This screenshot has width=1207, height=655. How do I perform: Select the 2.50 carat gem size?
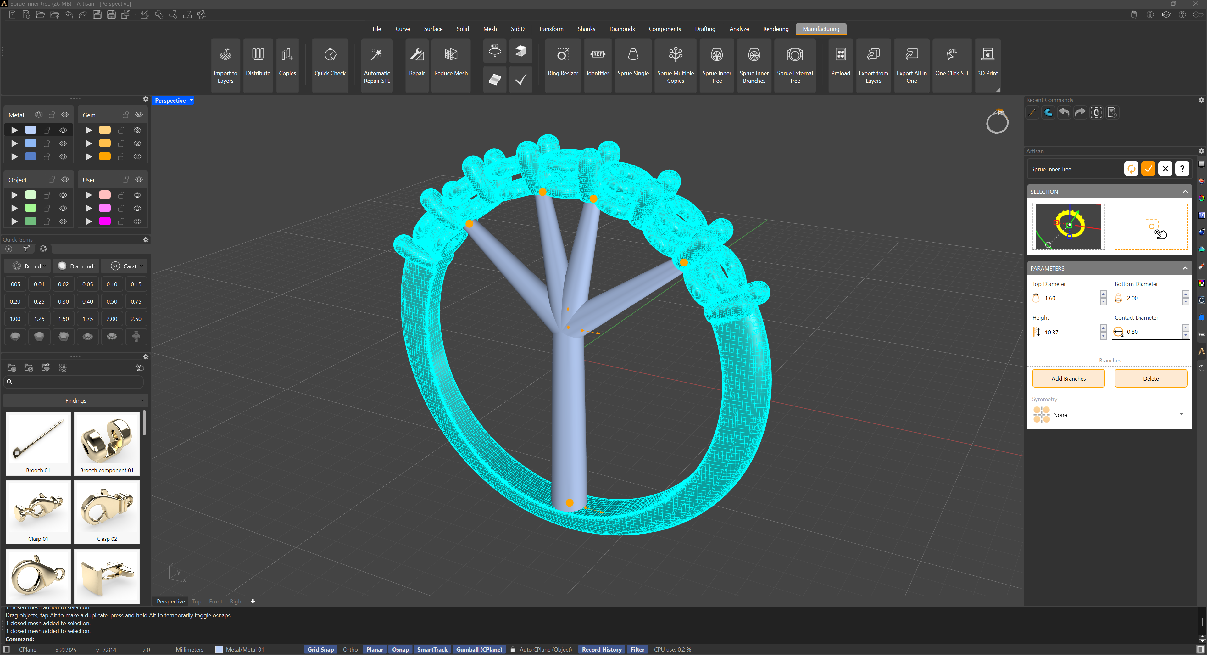tap(136, 319)
